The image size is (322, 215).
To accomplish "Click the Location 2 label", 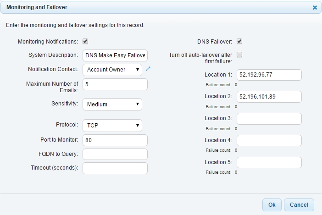I will coord(218,96).
